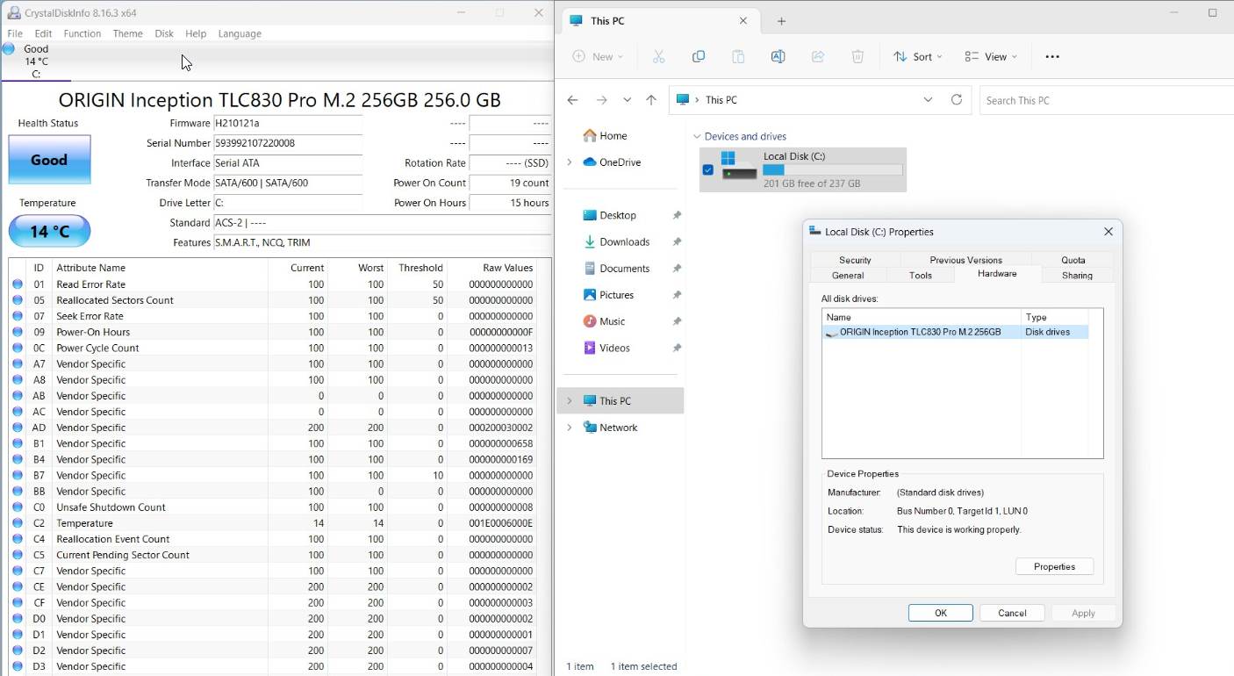Click the Home icon in navigation pane
The height and width of the screenshot is (676, 1234).
pos(590,136)
